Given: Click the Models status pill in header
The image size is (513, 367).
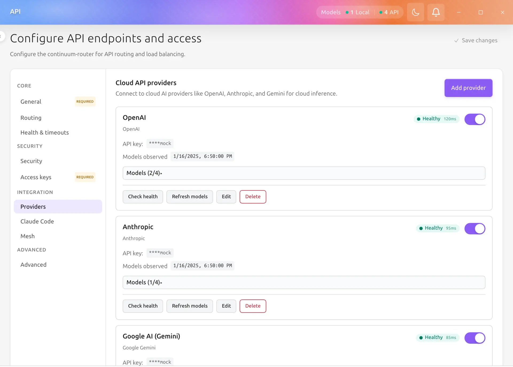Looking at the screenshot, I should [x=360, y=12].
